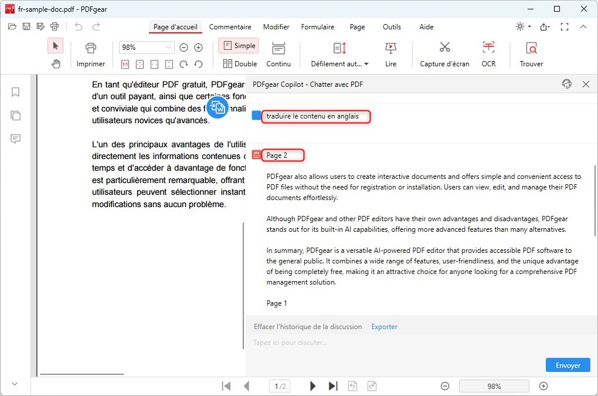Viewport: 598px width, 396px height.
Task: Zoom in using status bar plus
Action: click(x=543, y=386)
